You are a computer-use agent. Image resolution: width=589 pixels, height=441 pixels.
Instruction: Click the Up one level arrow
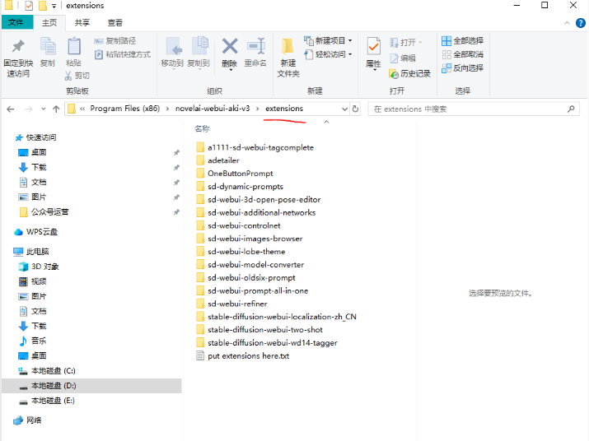(x=56, y=109)
